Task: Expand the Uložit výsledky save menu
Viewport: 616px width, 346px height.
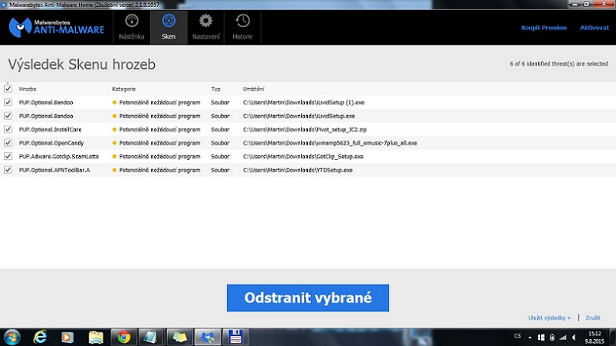Action: pos(549,317)
